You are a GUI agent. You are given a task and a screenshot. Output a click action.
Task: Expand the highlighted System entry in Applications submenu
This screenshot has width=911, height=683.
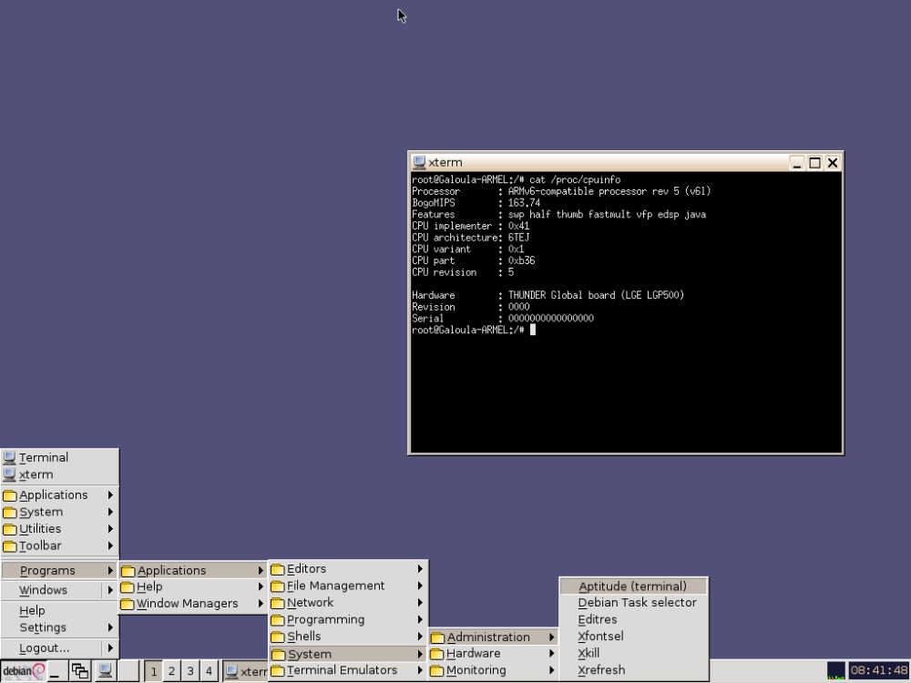pos(349,653)
